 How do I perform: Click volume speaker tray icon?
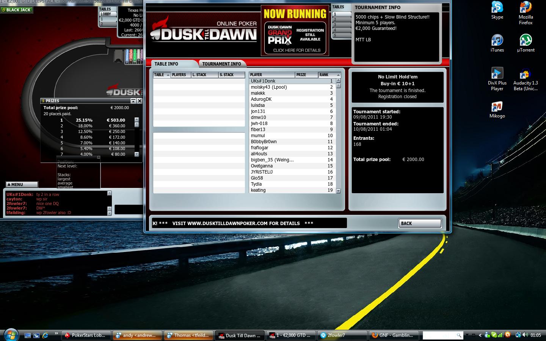click(x=525, y=335)
